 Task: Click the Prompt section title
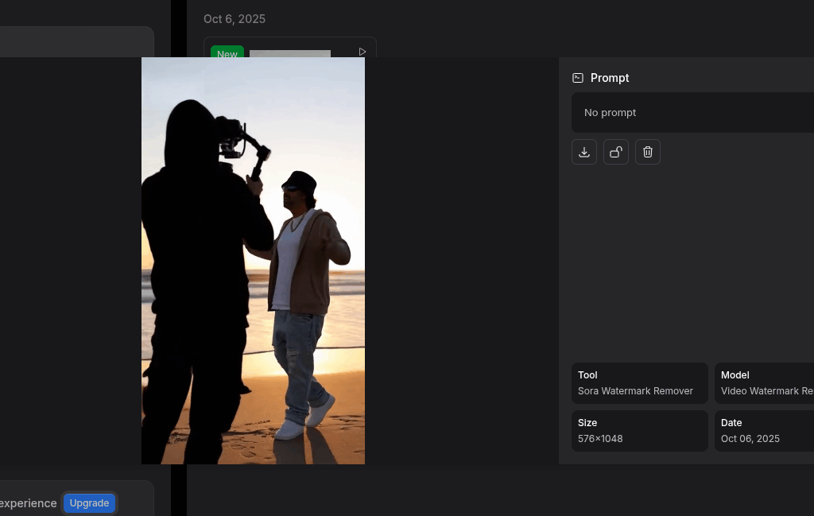tap(610, 78)
